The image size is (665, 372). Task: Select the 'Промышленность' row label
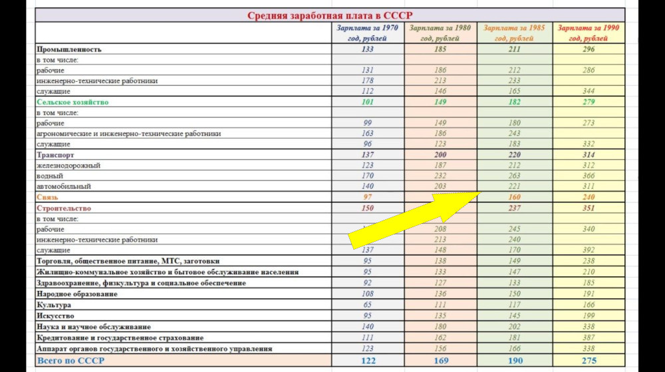coord(69,49)
